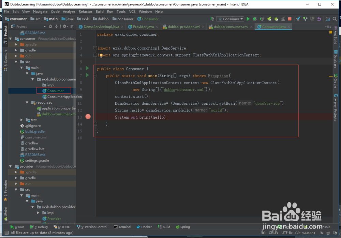Open the 5: Debug tool window
Viewport: 341px width, 238px height.
pyautogui.click(x=39, y=227)
